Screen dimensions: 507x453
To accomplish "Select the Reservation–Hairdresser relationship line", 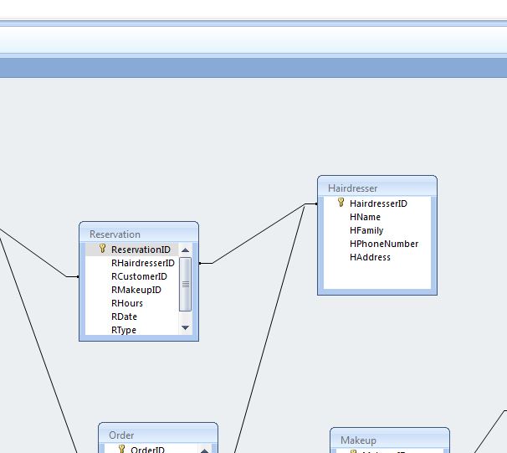I will pyautogui.click(x=259, y=234).
